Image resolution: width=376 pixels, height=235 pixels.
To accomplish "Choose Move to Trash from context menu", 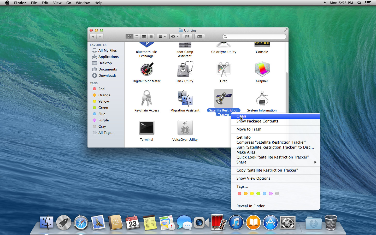I will click(249, 129).
